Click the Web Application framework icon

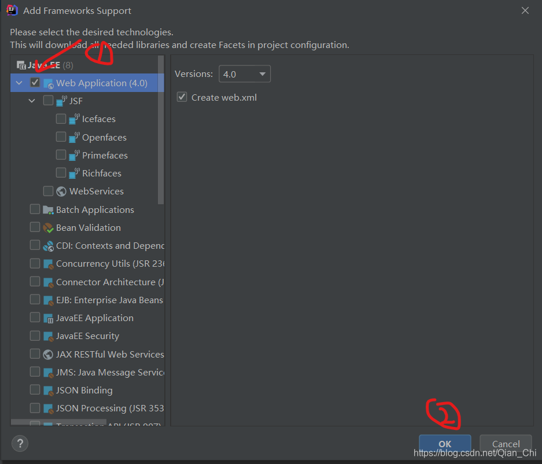pyautogui.click(x=49, y=83)
